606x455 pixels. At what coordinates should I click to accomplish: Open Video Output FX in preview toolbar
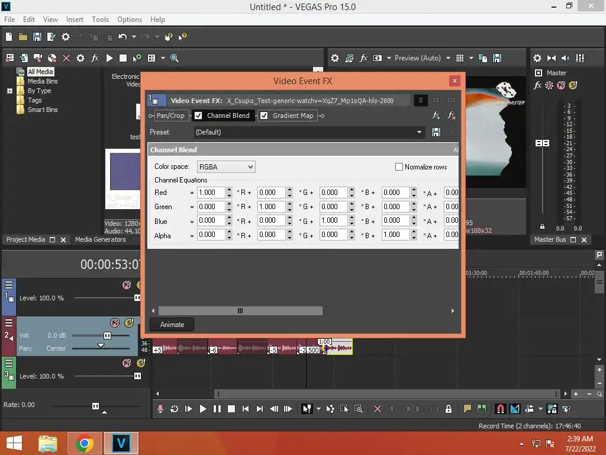pos(363,58)
